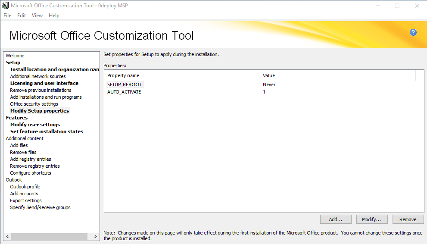Sort by Value column header

coord(338,75)
